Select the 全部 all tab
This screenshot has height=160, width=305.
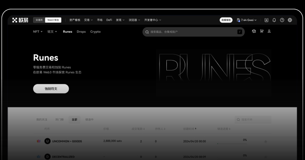click(75, 119)
